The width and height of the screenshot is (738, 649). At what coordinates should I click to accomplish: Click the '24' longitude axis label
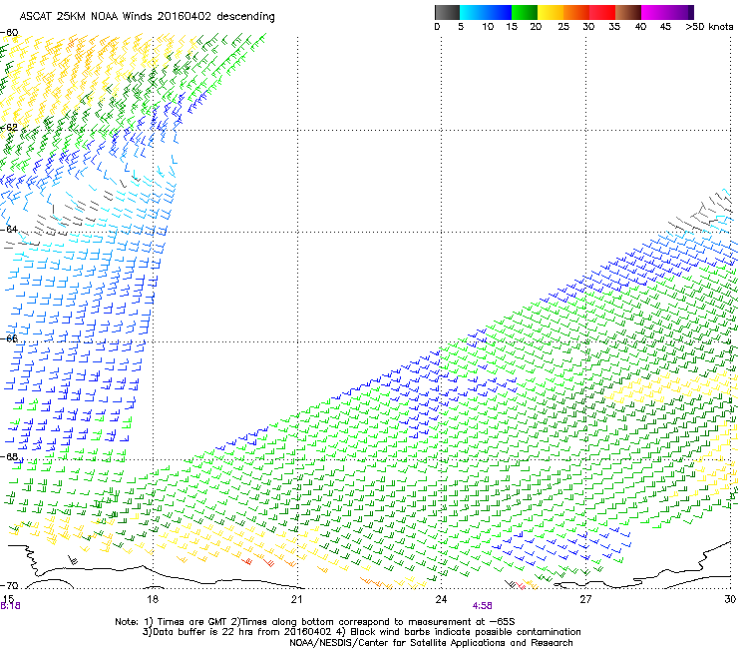click(x=441, y=599)
